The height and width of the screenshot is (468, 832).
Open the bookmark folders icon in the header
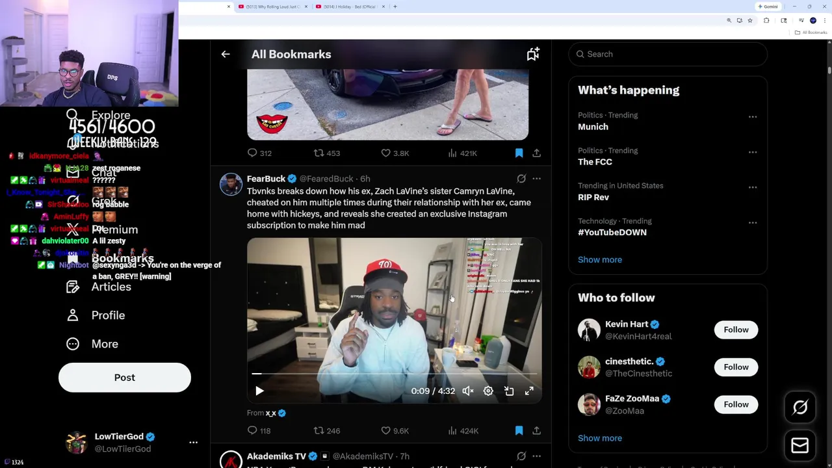tap(533, 55)
